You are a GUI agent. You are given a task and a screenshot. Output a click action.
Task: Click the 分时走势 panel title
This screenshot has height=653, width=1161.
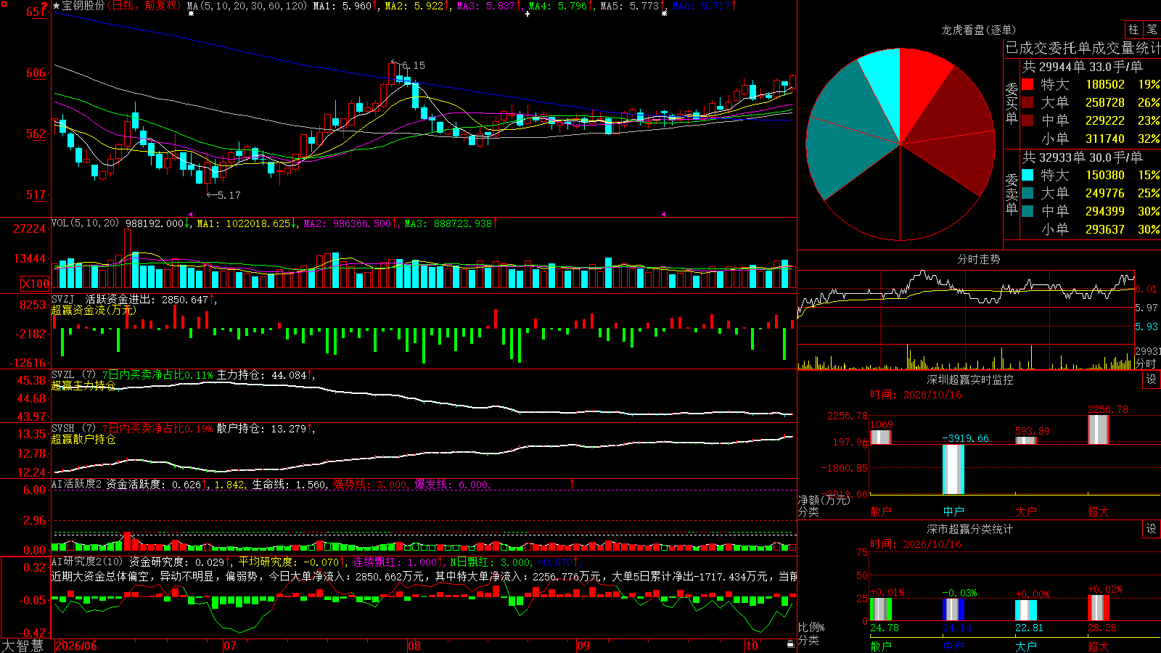[x=978, y=259]
